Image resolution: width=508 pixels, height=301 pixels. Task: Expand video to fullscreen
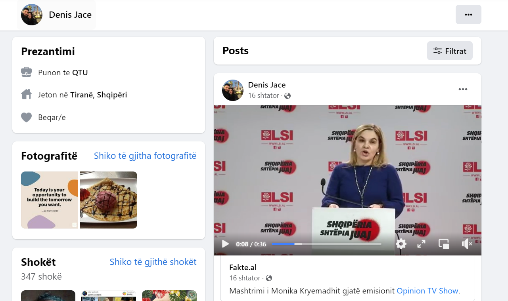pos(421,244)
